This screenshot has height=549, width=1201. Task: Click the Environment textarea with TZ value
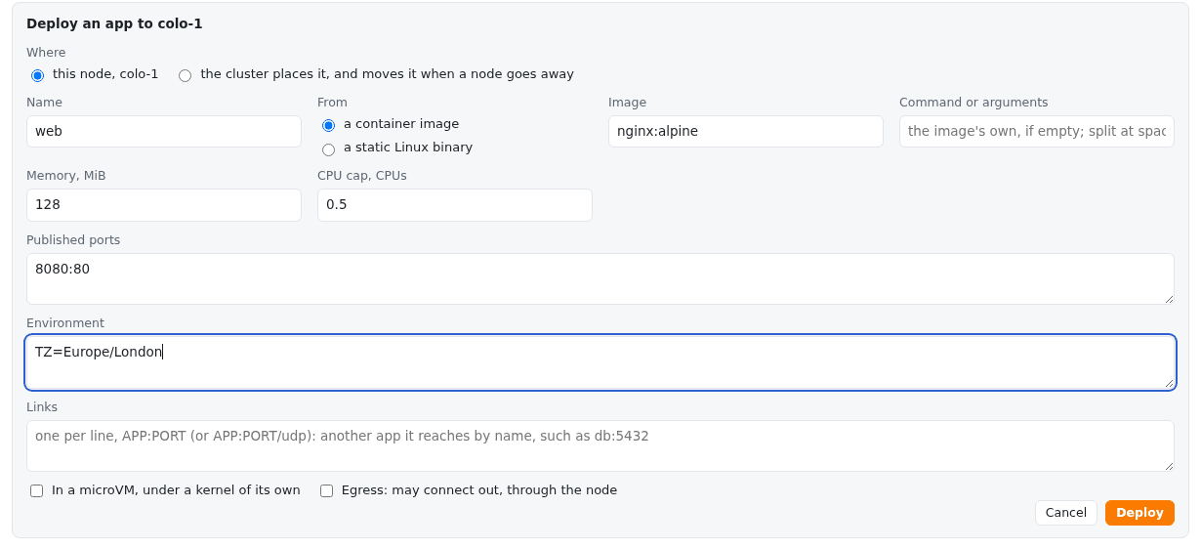coord(600,362)
